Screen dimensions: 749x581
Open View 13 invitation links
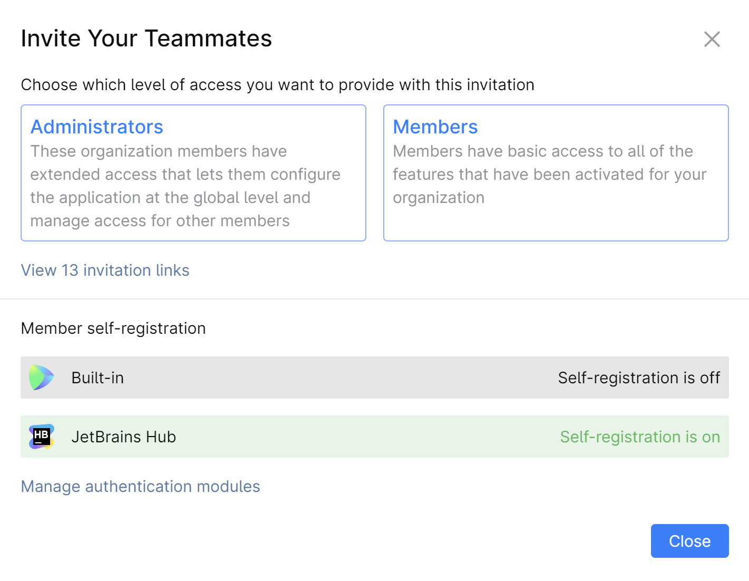click(105, 270)
